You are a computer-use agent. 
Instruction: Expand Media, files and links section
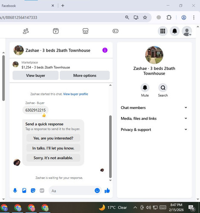point(154,118)
